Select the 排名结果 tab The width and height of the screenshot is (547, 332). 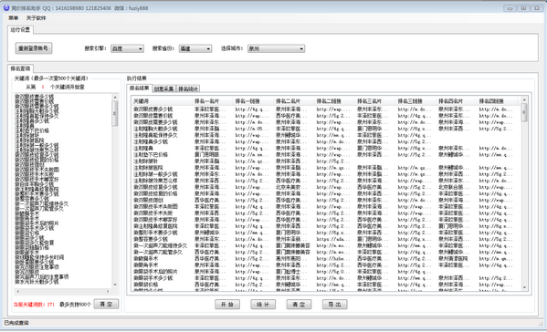click(x=139, y=88)
